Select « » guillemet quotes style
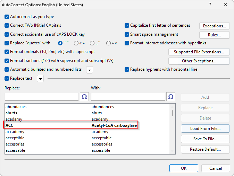Viewport: 234px width, 176px height. (x=76, y=43)
